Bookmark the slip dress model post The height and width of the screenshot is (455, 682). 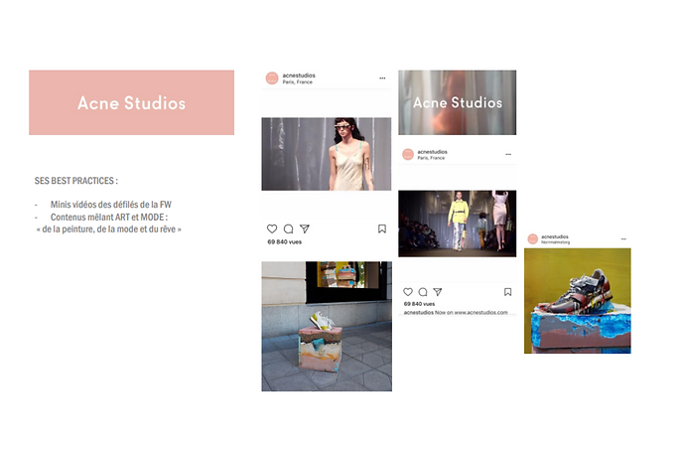point(382,228)
